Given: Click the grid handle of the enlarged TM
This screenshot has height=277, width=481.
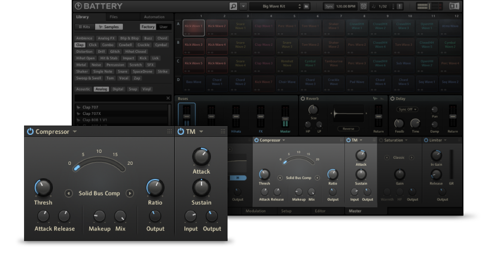Looking at the screenshot, I should [223, 131].
